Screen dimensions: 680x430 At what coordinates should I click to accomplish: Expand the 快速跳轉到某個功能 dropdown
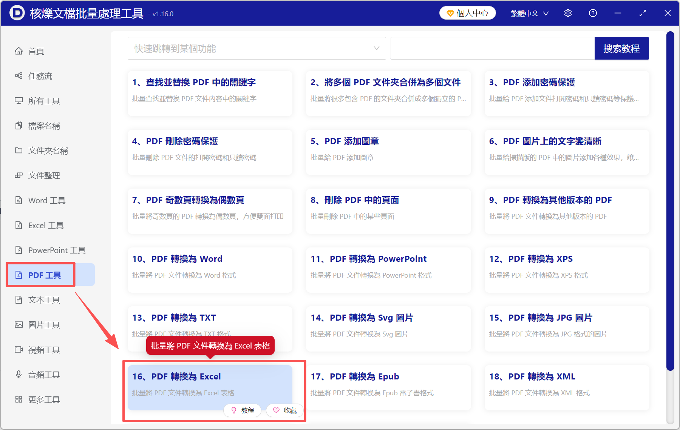[257, 48]
